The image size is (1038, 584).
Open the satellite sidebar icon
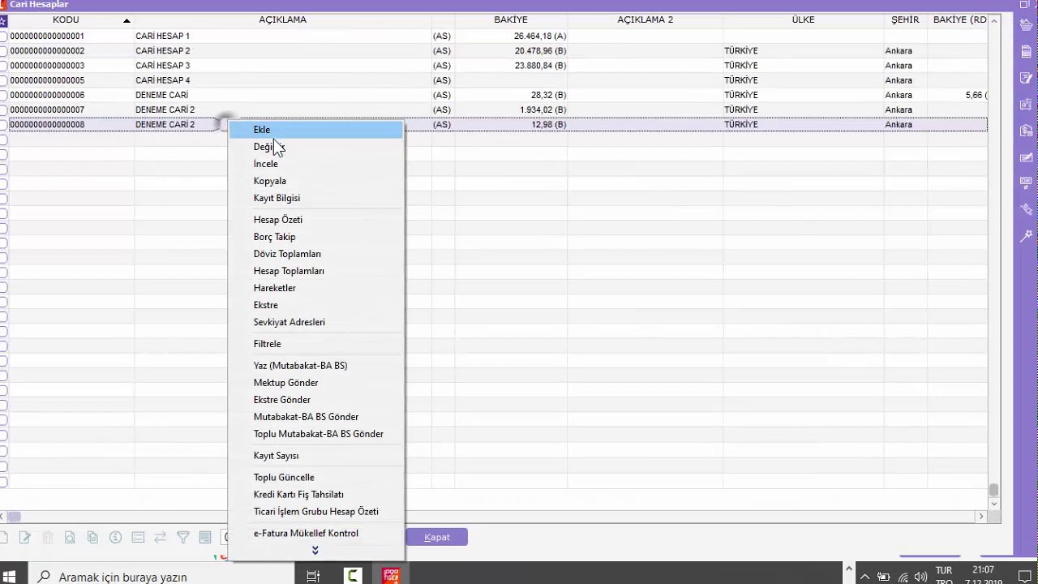coord(1027,209)
